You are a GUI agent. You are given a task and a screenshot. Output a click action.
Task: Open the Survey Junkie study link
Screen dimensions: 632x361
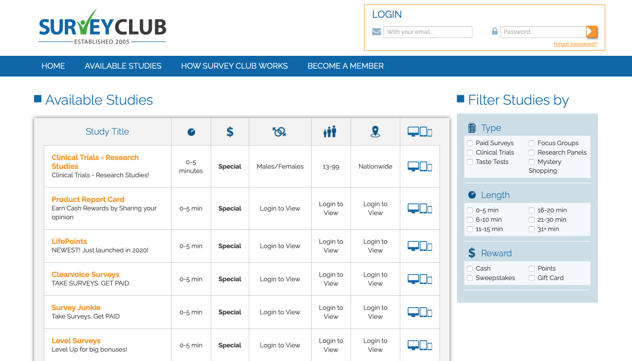[76, 308]
